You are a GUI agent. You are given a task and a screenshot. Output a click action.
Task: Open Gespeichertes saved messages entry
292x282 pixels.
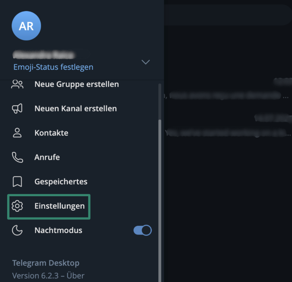(61, 181)
